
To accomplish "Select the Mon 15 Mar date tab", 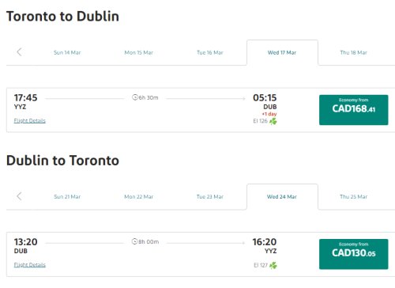I will coord(139,52).
